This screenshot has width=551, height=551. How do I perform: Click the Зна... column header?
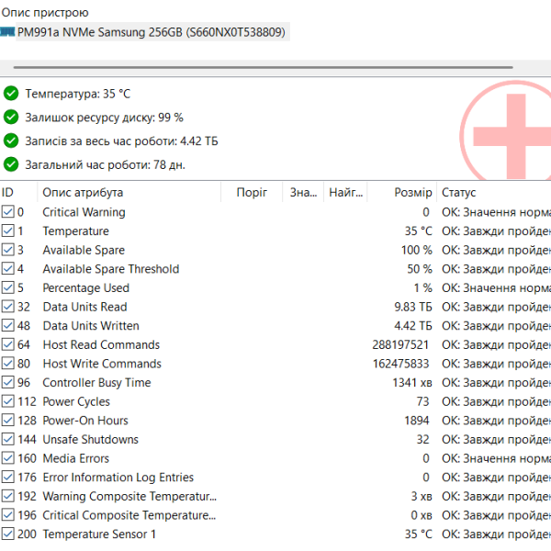point(303,192)
